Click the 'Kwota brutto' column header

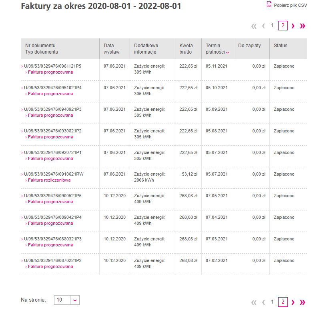(x=186, y=49)
